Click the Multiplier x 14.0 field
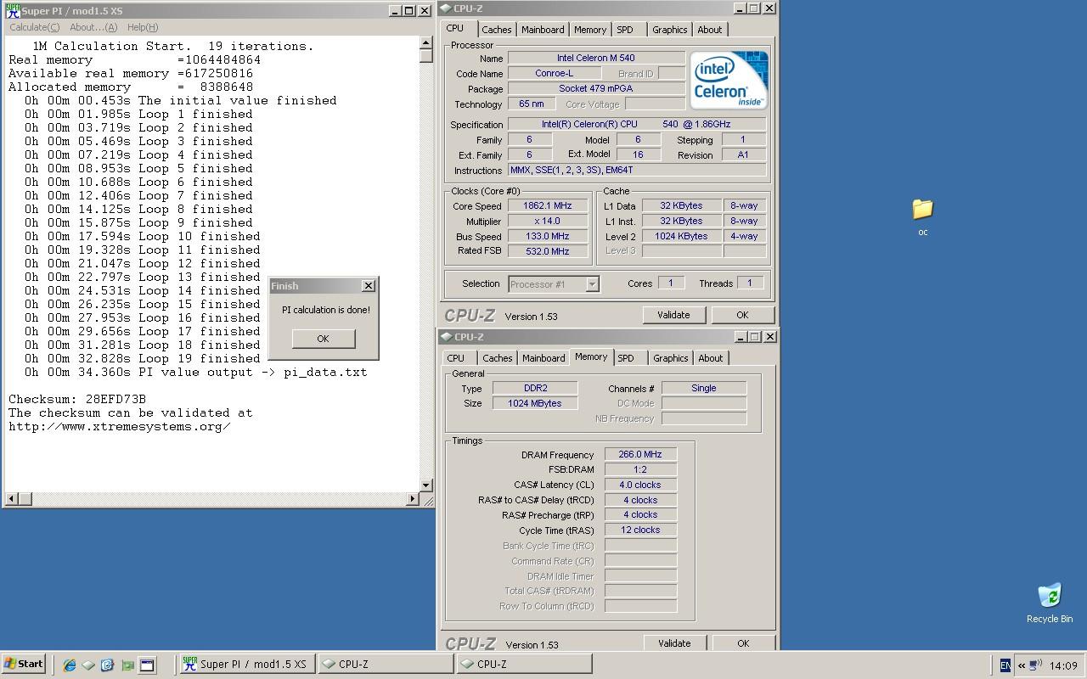1087x679 pixels. (x=548, y=222)
